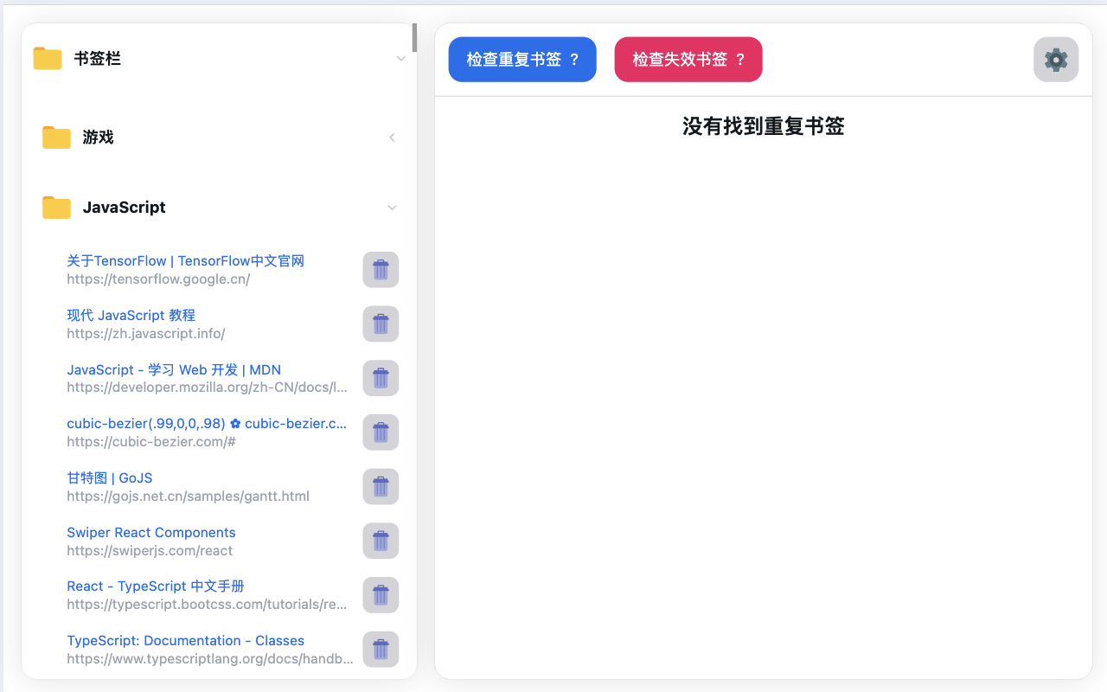
Task: Delete the React TypeScript 中文手册 bookmark
Action: click(x=381, y=594)
